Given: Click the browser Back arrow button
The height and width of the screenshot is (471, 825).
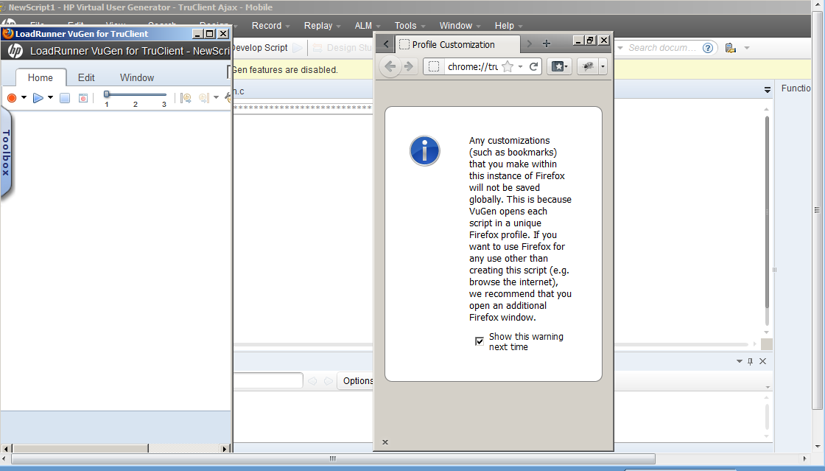Looking at the screenshot, I should coord(390,66).
